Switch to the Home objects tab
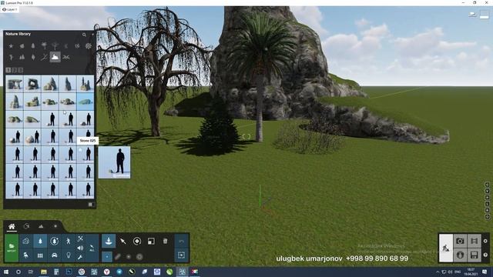493x277 pixels. [x=12, y=226]
